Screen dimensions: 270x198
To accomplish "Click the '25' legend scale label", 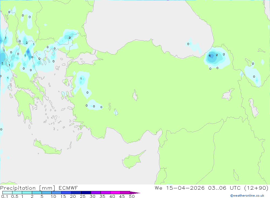I will pyautogui.click(x=83, y=196).
